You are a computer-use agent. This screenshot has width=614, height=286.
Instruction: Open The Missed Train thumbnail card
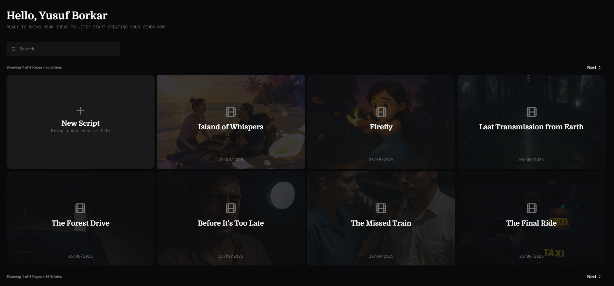click(381, 218)
